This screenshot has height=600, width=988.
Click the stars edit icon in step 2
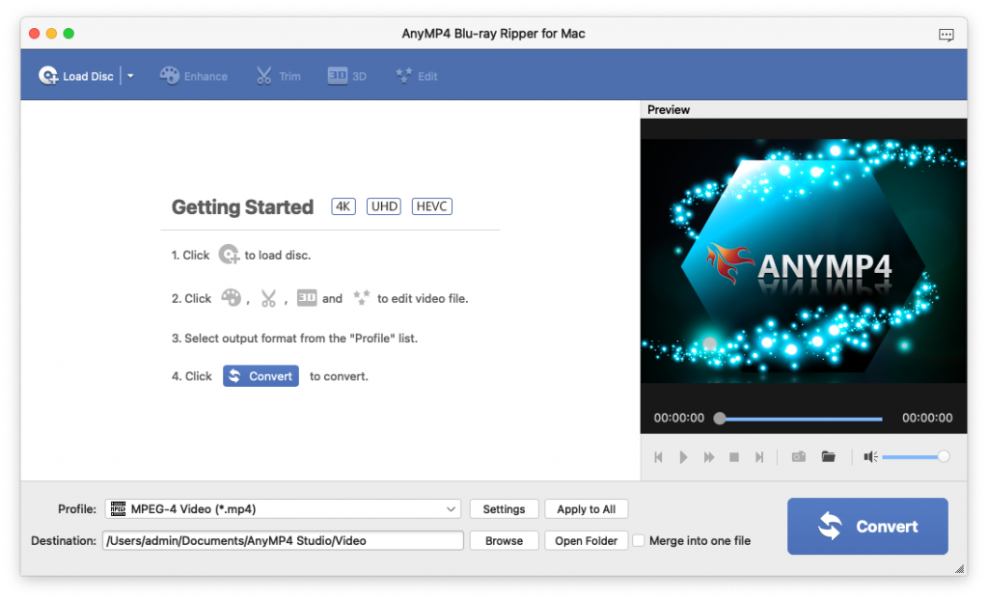pyautogui.click(x=361, y=297)
